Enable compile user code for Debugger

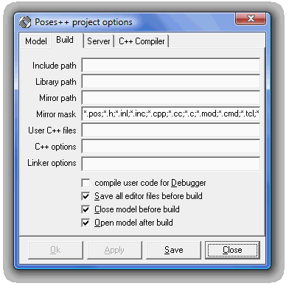coord(86,183)
